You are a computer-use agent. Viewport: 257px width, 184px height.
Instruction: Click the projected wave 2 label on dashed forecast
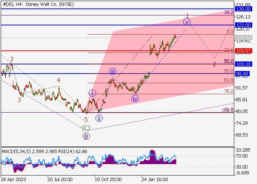tap(214, 64)
